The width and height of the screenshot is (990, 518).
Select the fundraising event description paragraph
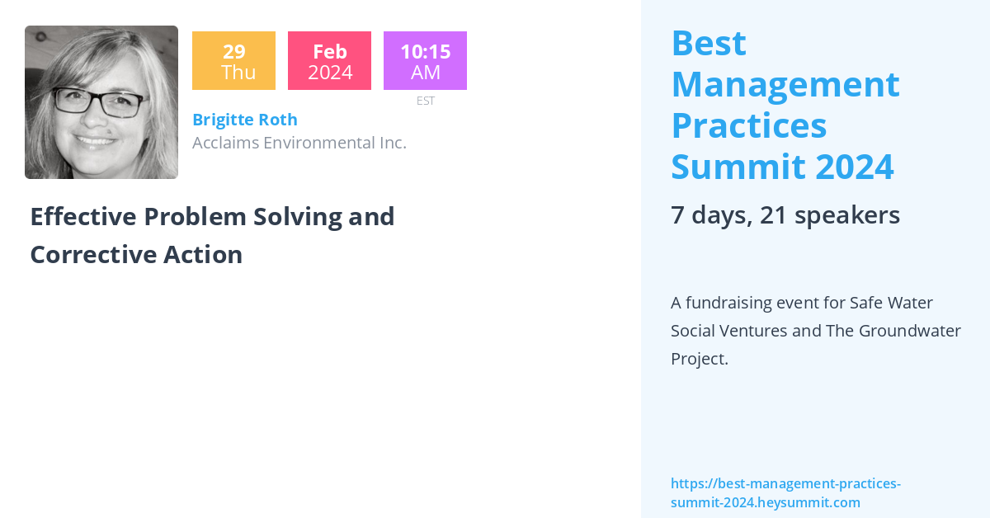(x=816, y=331)
